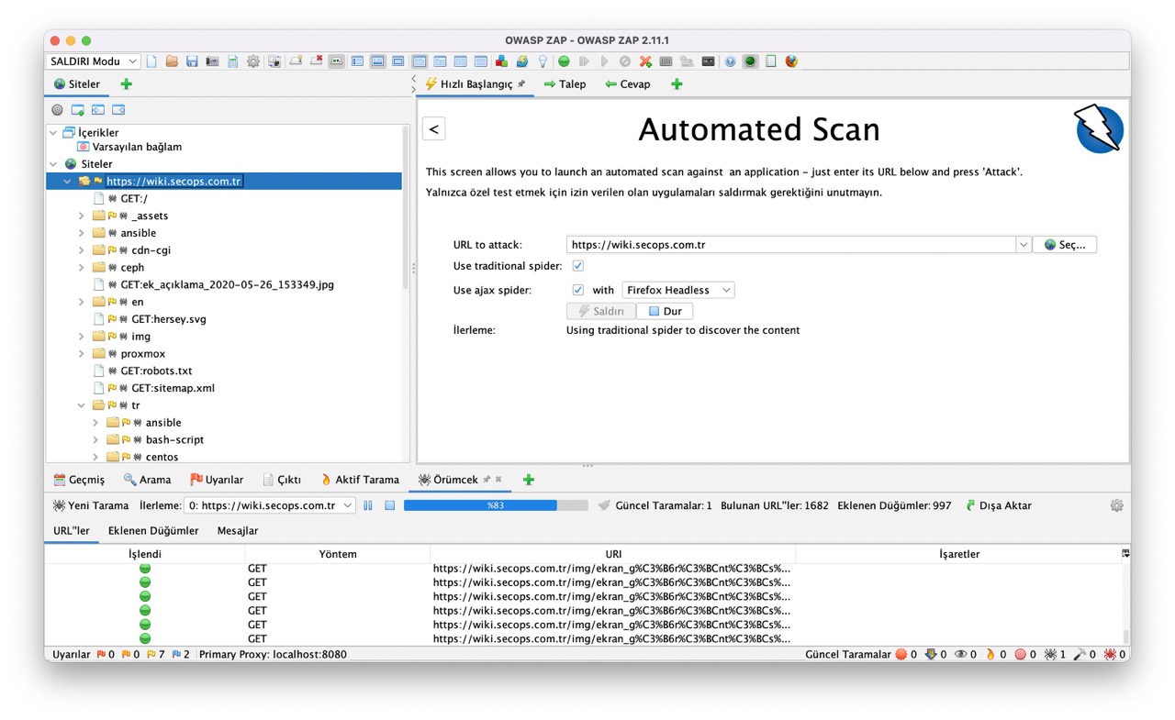This screenshot has width=1175, height=720.
Task: Click the Seç... button
Action: pyautogui.click(x=1065, y=245)
